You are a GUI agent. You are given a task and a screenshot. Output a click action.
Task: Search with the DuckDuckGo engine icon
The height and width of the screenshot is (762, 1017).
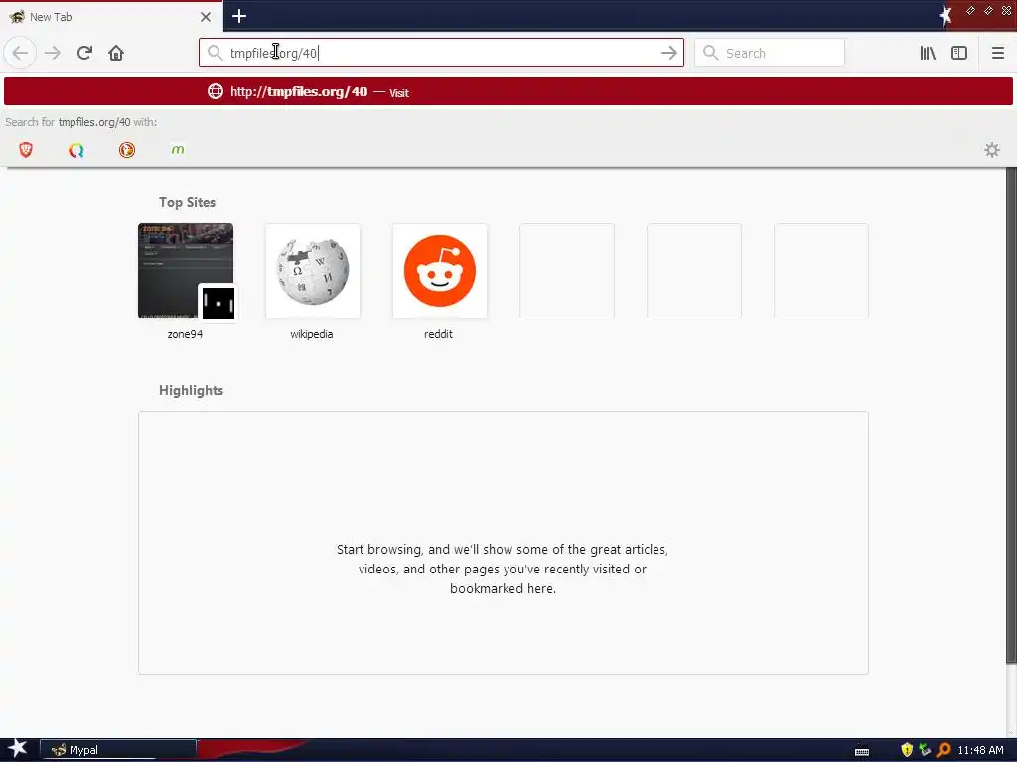coord(127,150)
